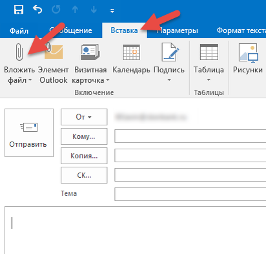This screenshot has width=266, height=254.
Task: Switch to the Сообщение tab
Action: (x=71, y=30)
